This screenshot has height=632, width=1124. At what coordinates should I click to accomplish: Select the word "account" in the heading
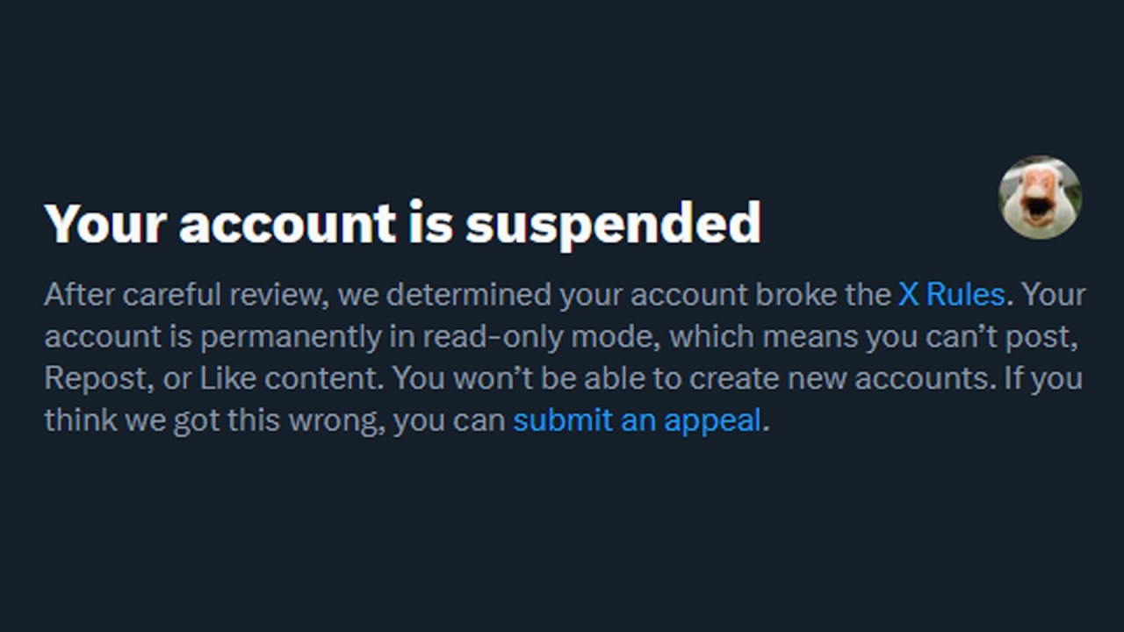pos(287,223)
